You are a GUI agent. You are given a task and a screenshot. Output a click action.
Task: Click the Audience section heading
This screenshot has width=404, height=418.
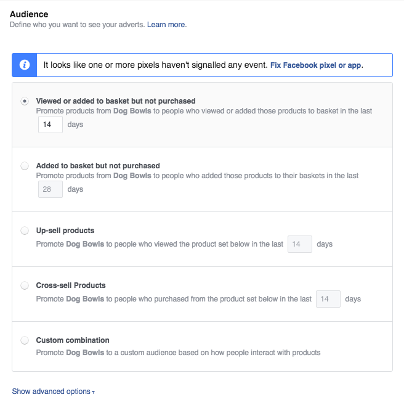point(29,14)
